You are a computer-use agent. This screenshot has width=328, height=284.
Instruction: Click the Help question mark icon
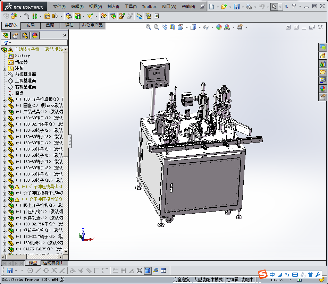coord(294,6)
